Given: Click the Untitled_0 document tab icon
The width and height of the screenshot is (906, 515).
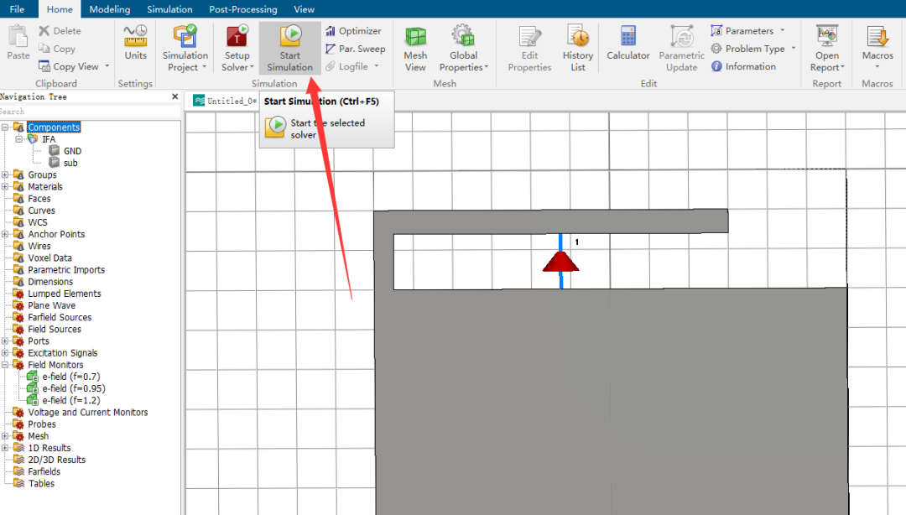Looking at the screenshot, I should (199, 101).
